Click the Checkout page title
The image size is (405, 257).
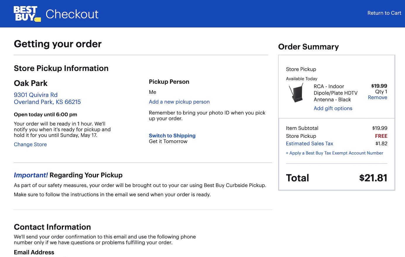pos(72,14)
